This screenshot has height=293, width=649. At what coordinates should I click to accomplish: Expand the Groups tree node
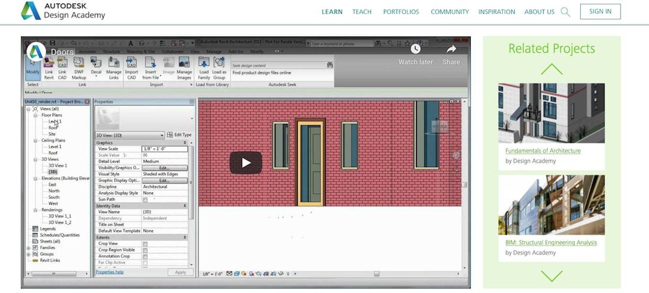[x=29, y=254]
